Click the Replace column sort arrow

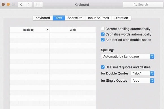47,30
